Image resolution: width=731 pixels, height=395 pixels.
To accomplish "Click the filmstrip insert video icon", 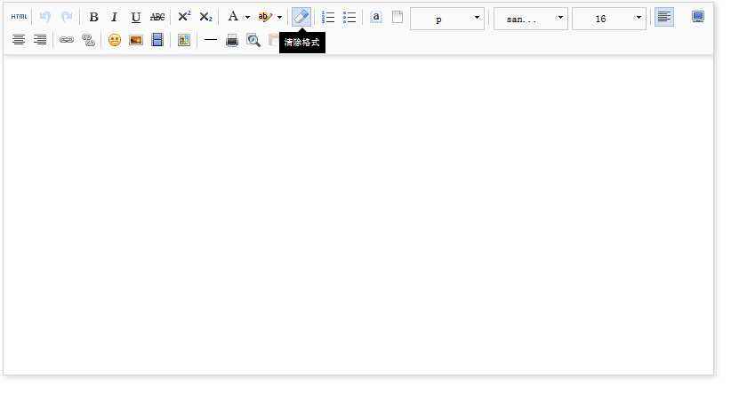I will 157,40.
